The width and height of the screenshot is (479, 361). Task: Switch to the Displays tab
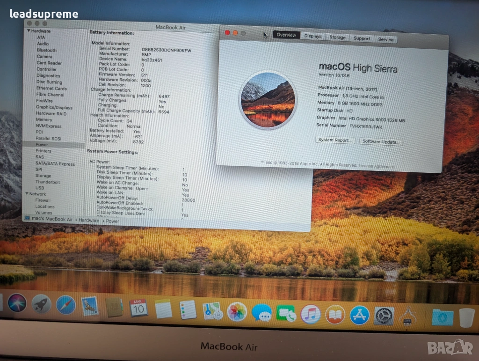312,36
